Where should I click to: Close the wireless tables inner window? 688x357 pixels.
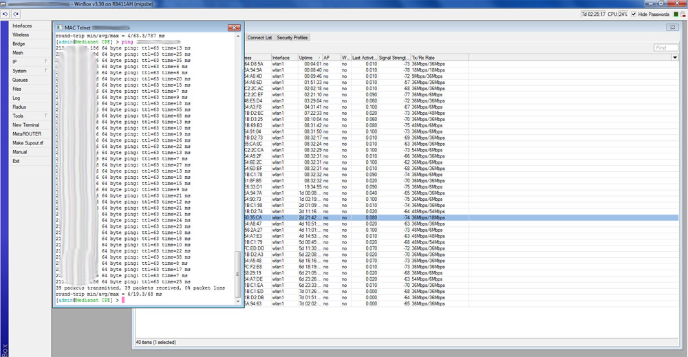pos(672,28)
